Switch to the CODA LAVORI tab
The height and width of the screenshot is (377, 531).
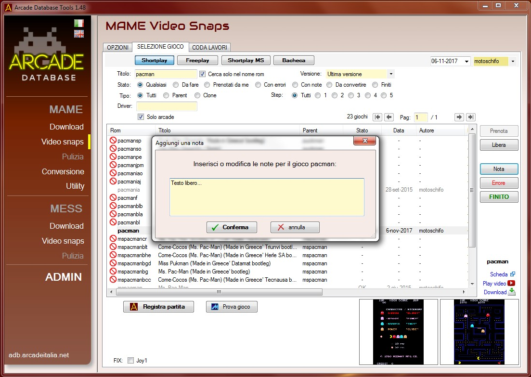click(x=209, y=47)
